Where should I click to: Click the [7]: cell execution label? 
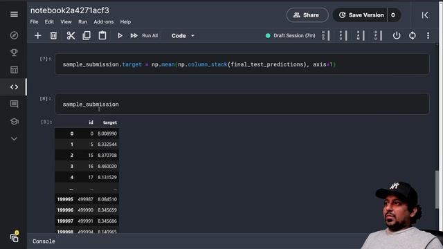click(x=45, y=59)
